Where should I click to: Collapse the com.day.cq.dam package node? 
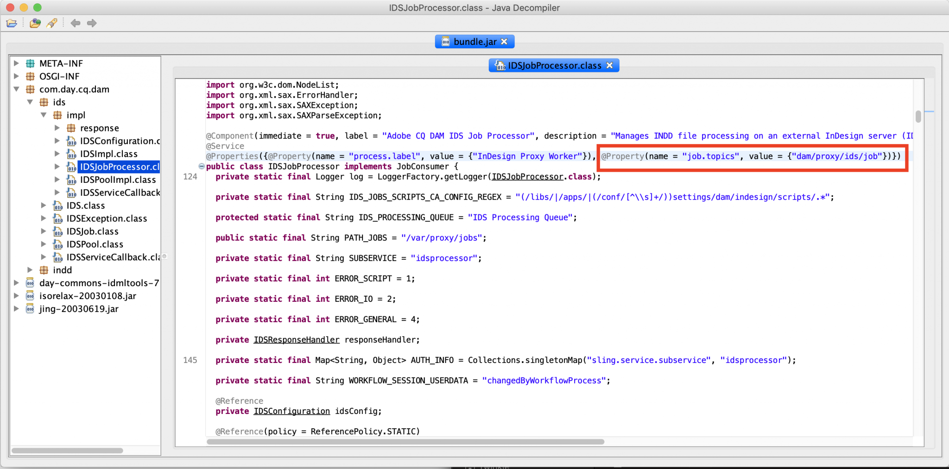[x=17, y=89]
